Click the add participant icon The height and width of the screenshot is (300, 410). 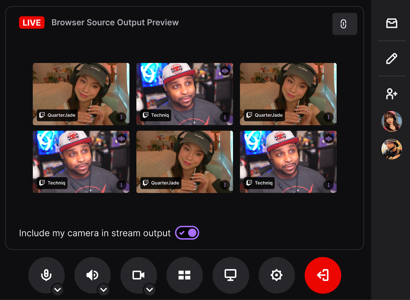(x=392, y=94)
